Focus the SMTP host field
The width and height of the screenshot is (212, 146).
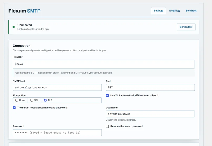[x=57, y=88]
